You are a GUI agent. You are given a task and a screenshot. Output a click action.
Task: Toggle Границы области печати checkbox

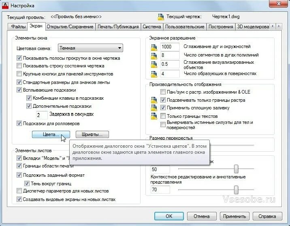(19, 166)
